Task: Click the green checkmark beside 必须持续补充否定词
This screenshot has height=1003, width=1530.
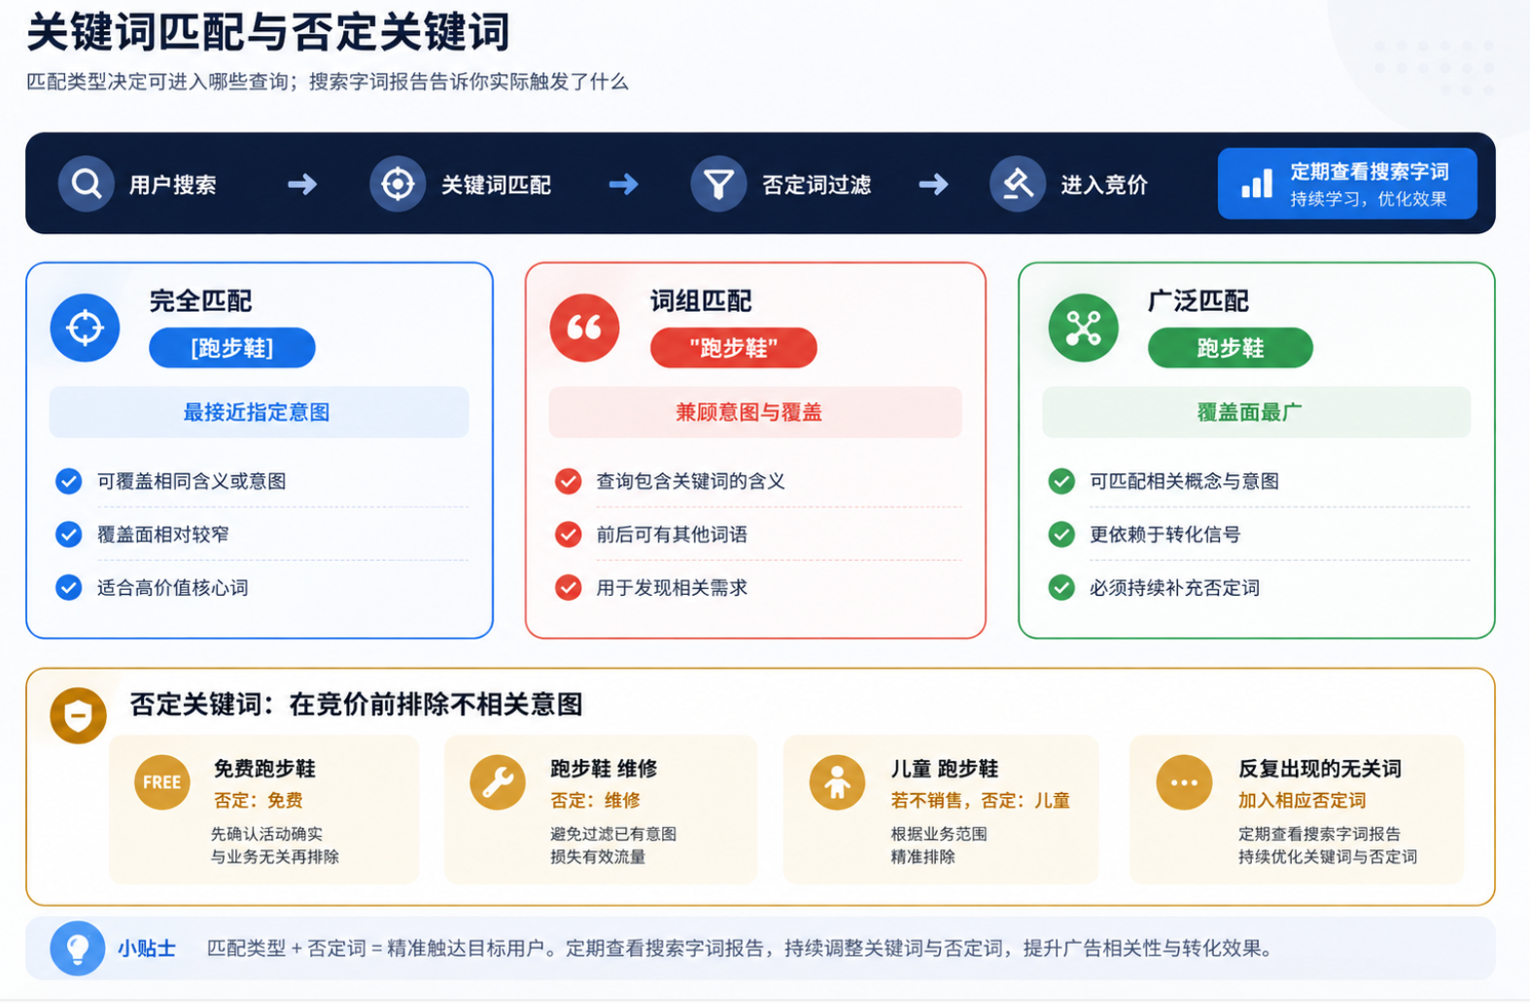Action: [1061, 588]
